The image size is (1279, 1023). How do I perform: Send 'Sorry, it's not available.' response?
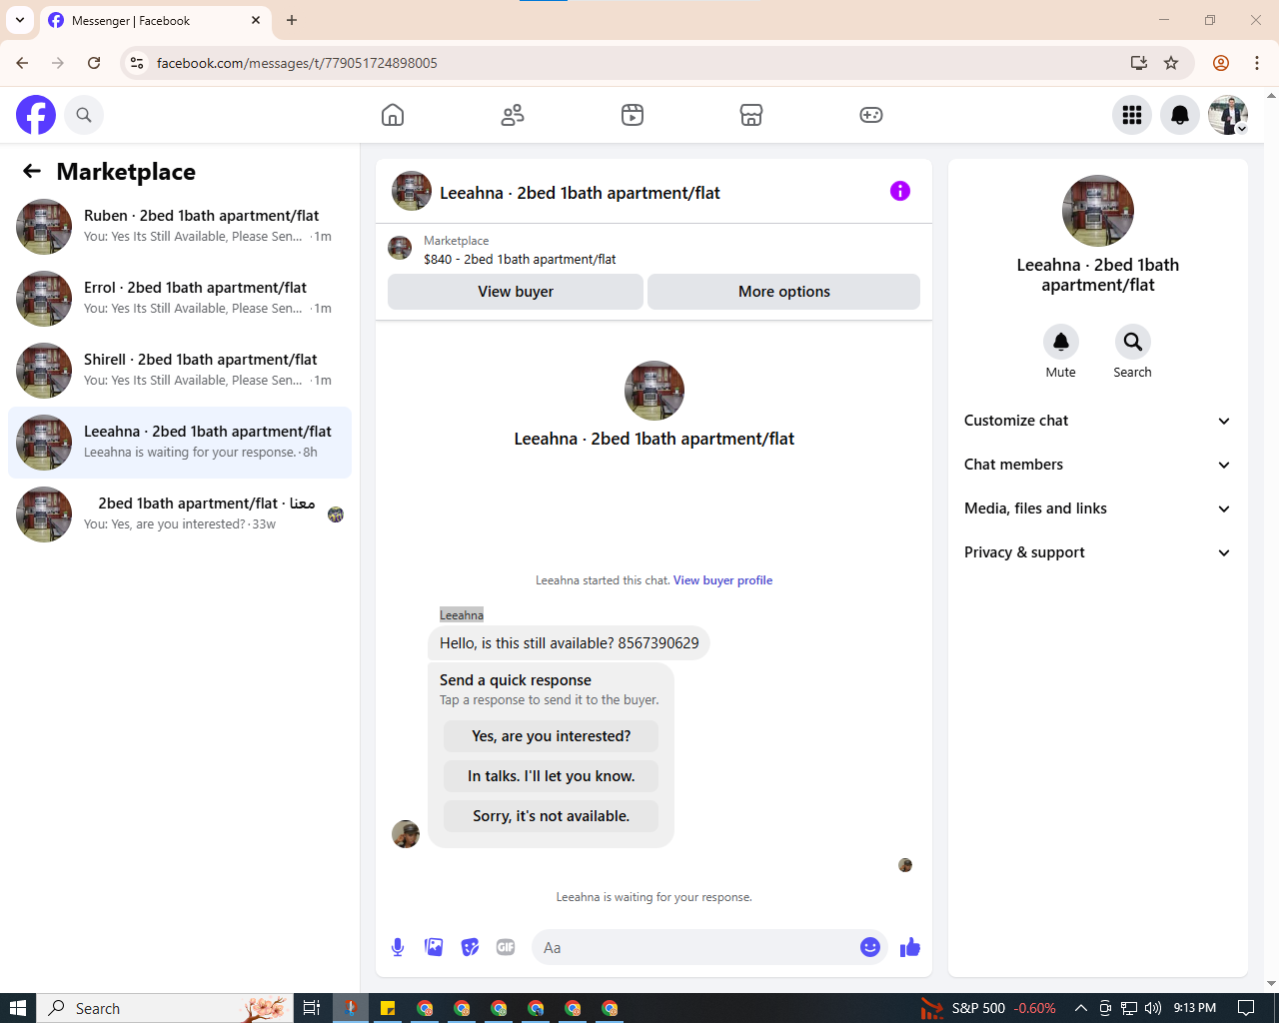point(552,816)
